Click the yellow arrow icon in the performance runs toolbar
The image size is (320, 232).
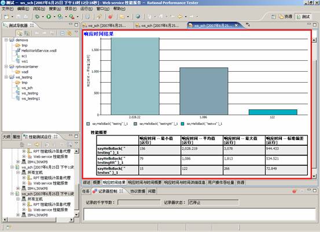36,145
